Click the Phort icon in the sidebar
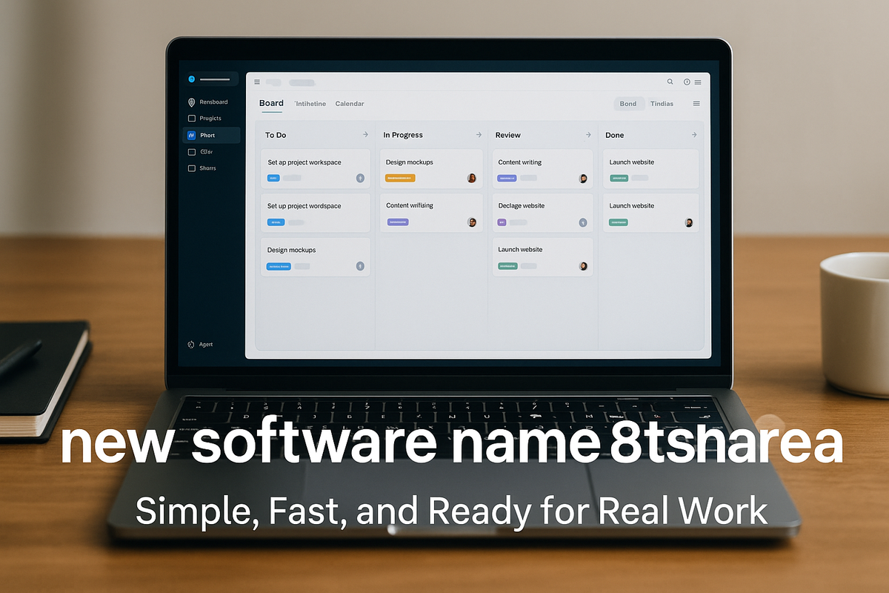The image size is (889, 593). click(192, 135)
